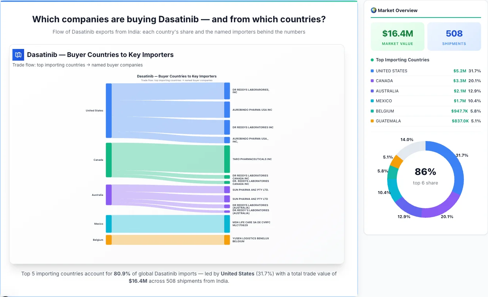Open the TARO PHARMACEUTICALS INC importer label
This screenshot has height=297, width=488.
[252, 159]
